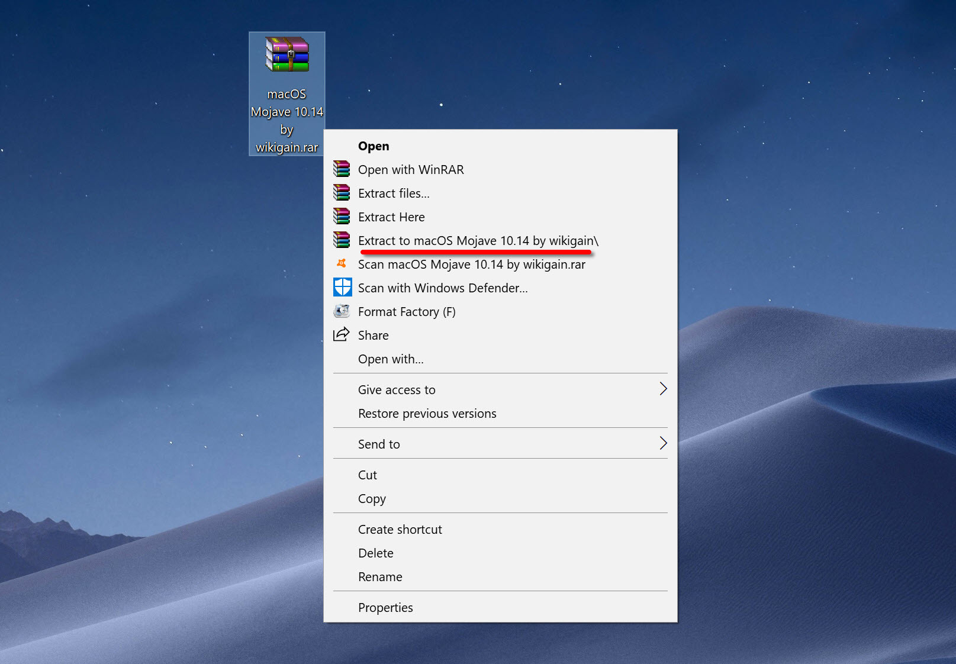Expand the Give access to submenu arrow
Viewport: 956px width, 664px height.
point(663,389)
